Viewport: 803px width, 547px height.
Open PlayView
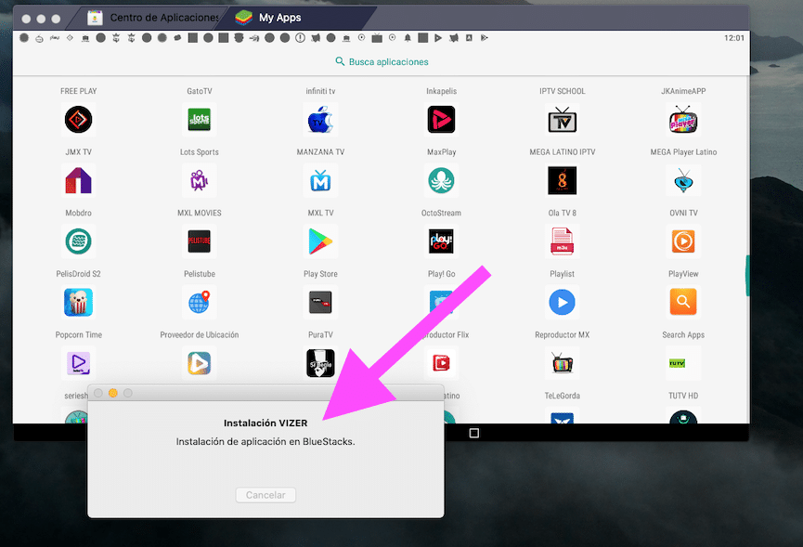682,241
